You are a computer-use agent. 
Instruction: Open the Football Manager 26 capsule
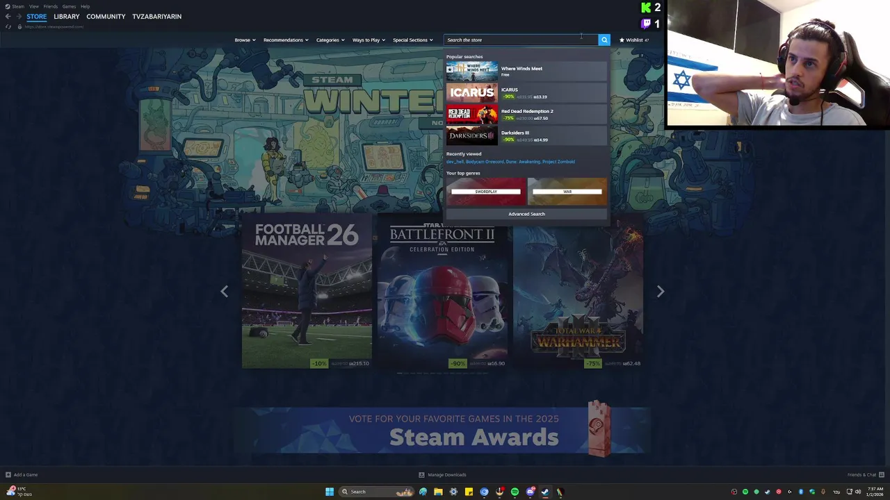pyautogui.click(x=307, y=292)
